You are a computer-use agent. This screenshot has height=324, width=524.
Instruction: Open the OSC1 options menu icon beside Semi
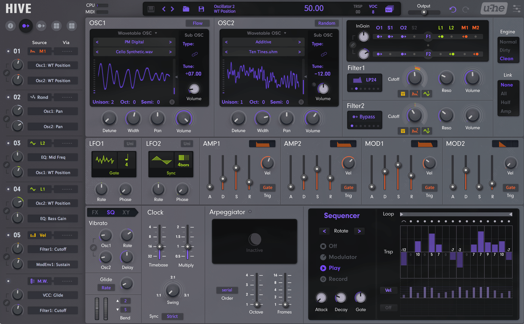coord(172,102)
